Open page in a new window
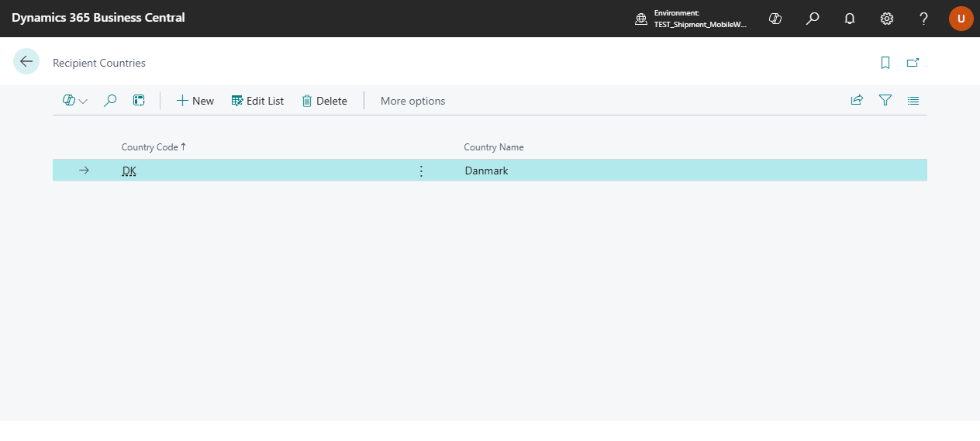This screenshot has width=980, height=441. (913, 63)
